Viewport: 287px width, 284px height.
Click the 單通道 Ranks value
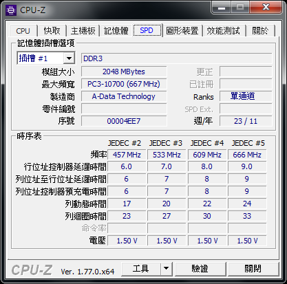(246, 96)
